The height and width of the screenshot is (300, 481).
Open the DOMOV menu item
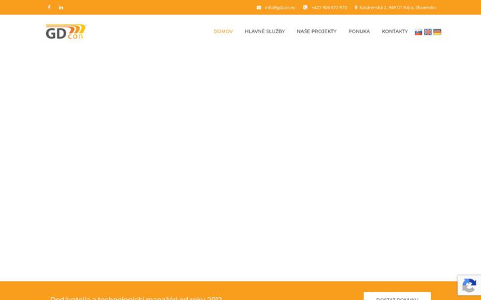[x=223, y=31]
